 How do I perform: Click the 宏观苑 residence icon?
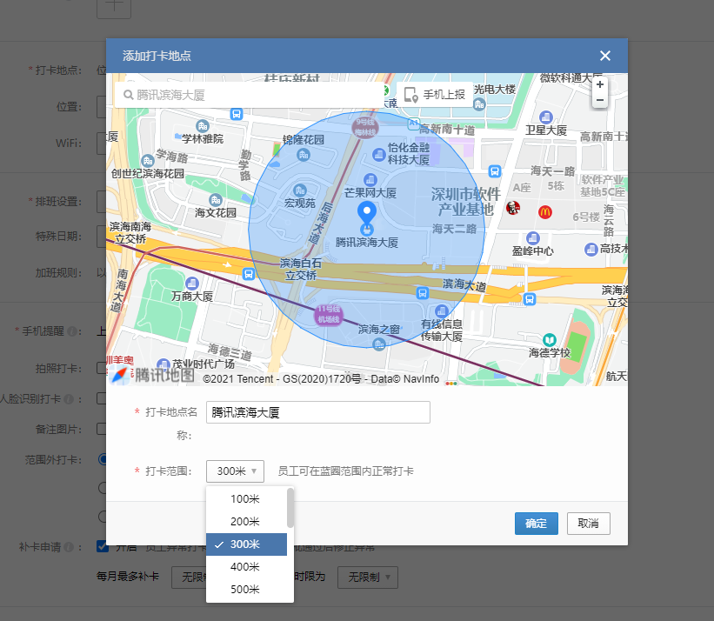pos(300,190)
